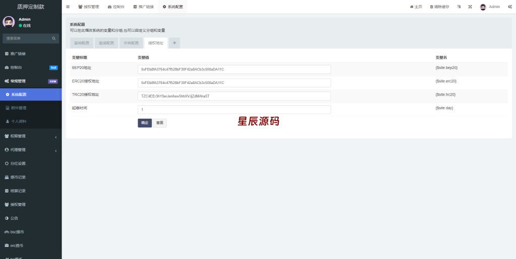
Task: Select the 系统配置 top tab
Action: tap(173, 7)
